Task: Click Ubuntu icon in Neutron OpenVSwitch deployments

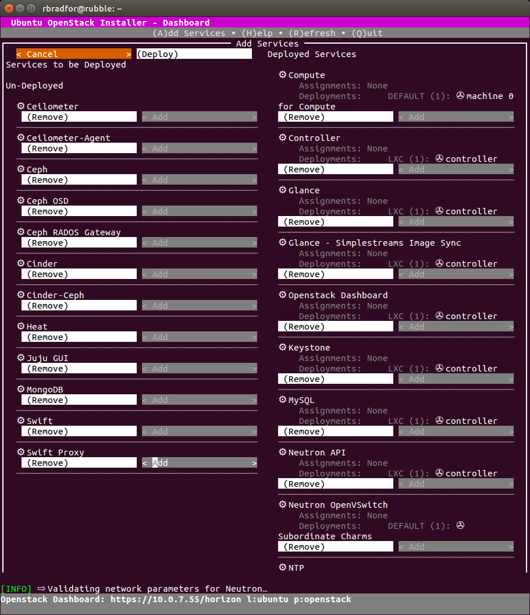Action: pos(460,525)
